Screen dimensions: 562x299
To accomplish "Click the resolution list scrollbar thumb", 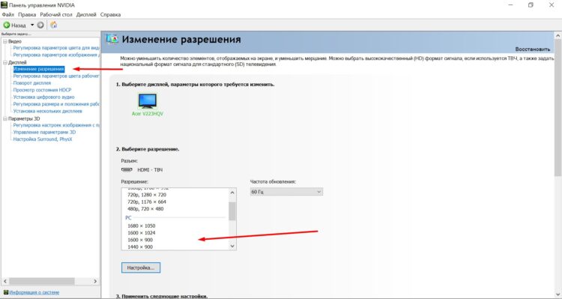I will pyautogui.click(x=232, y=211).
